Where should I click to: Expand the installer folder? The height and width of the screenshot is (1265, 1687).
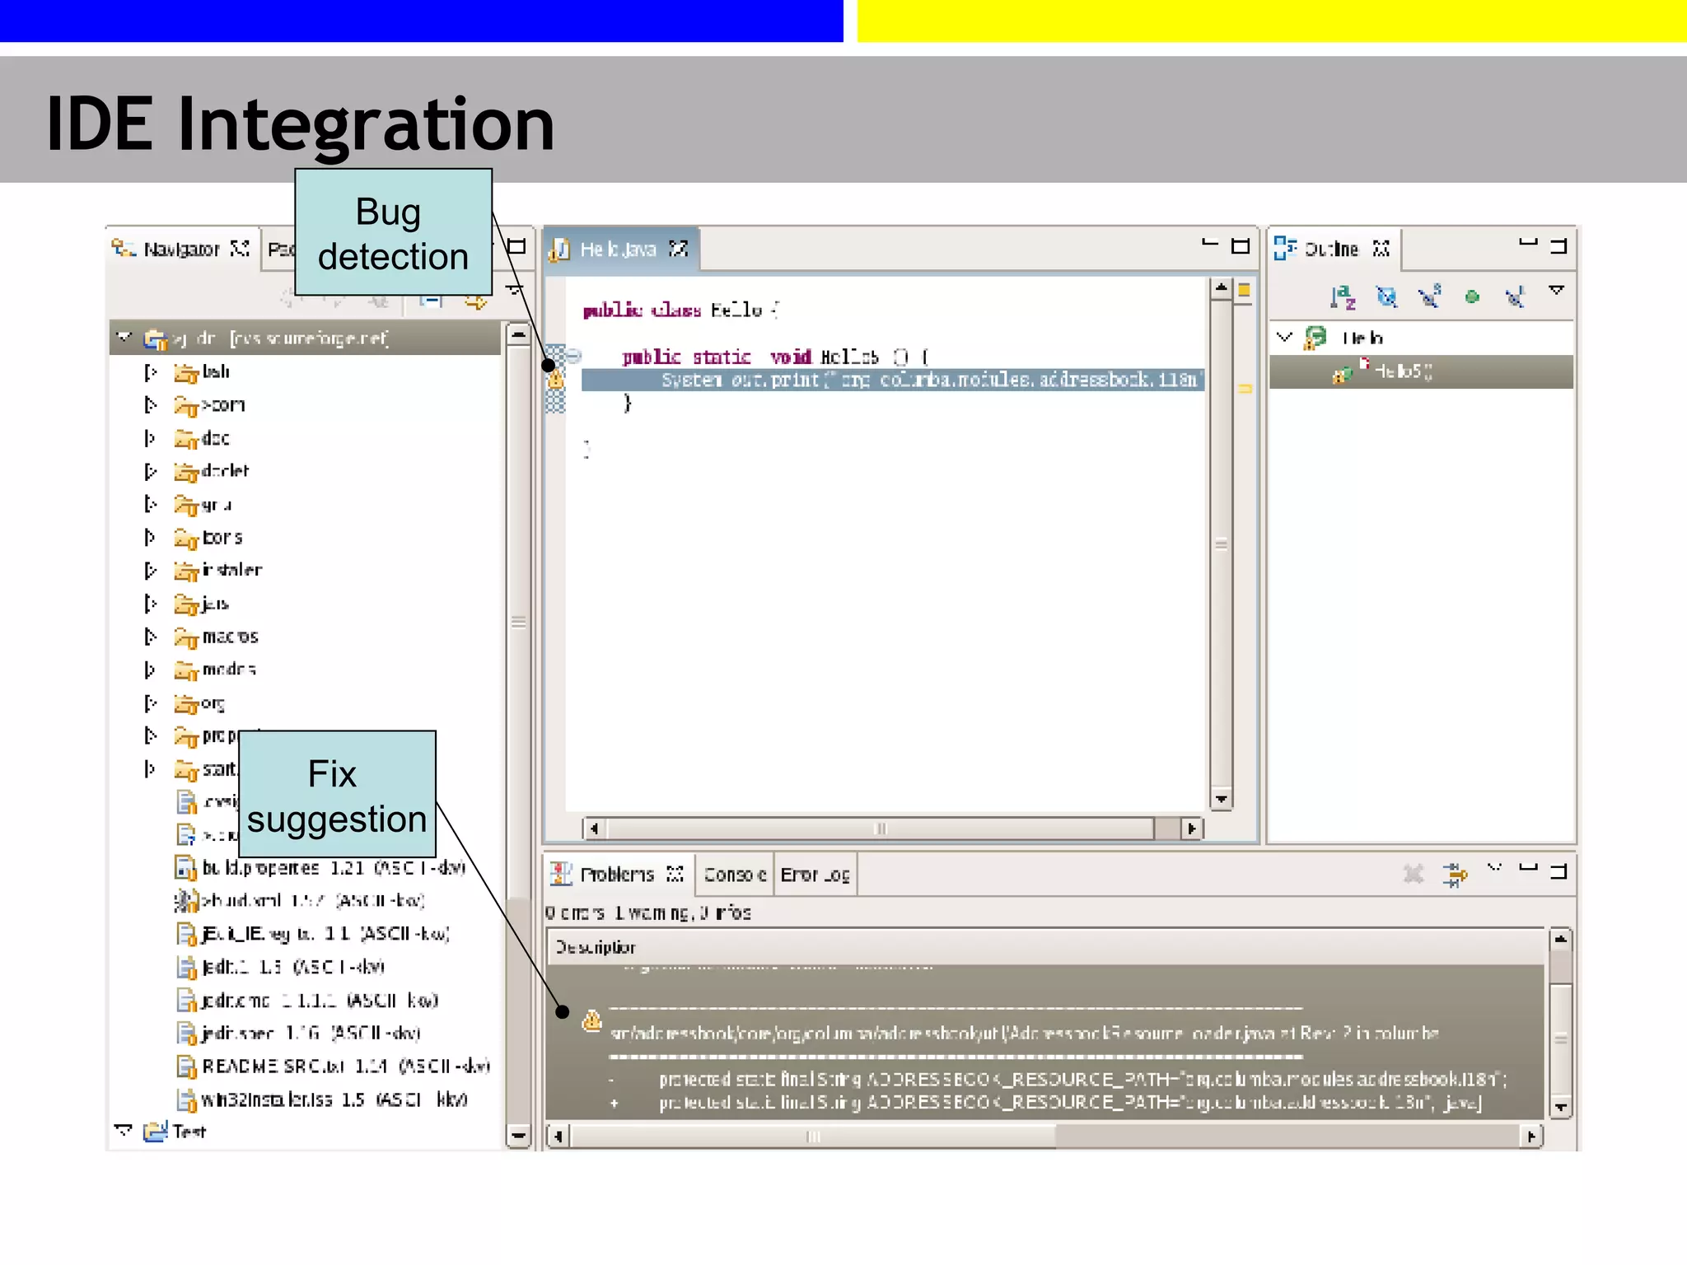click(150, 570)
